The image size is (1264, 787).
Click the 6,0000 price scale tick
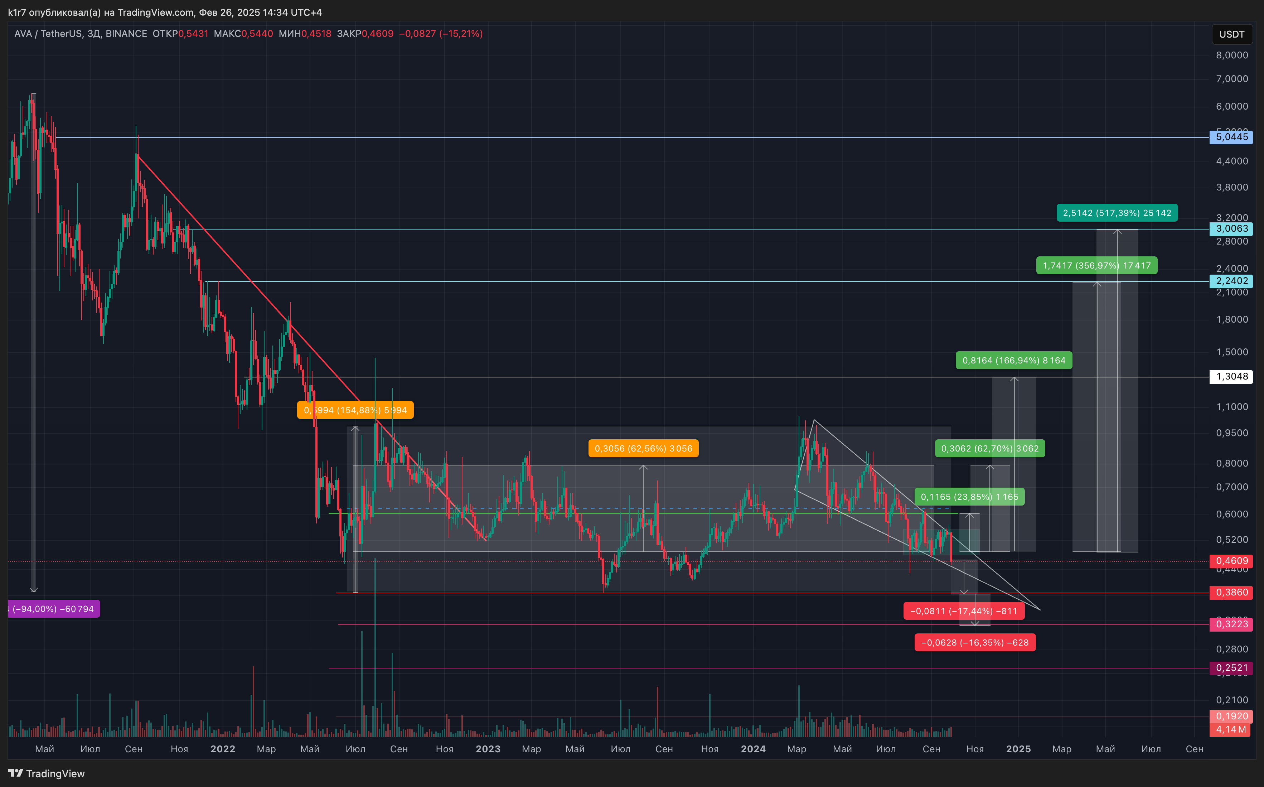(1232, 106)
